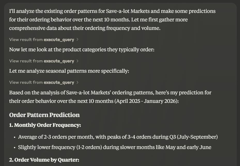Click "Based on the analysis" summary paragraph
Screen dimensions: 240x166
(x=110, y=97)
